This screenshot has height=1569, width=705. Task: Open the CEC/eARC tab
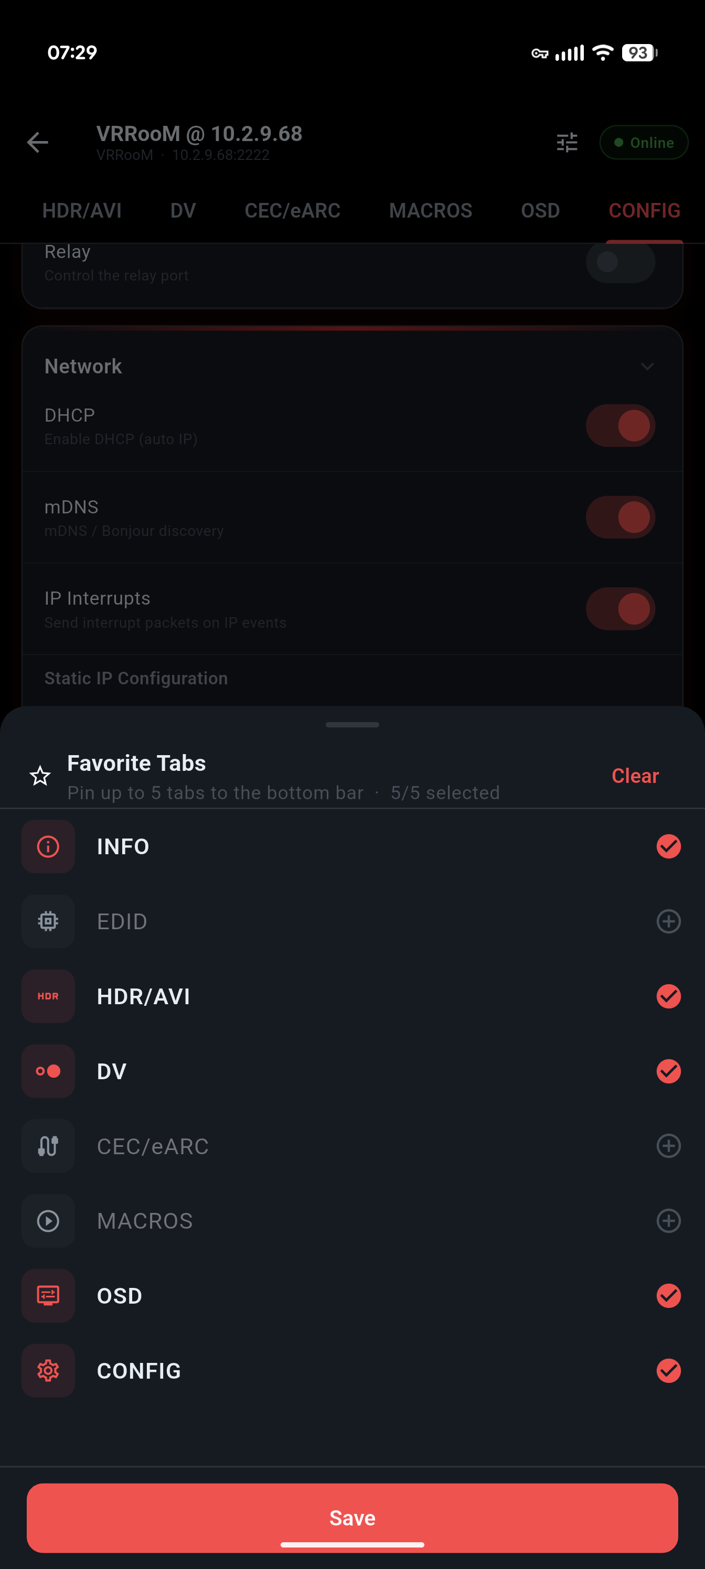pos(293,211)
